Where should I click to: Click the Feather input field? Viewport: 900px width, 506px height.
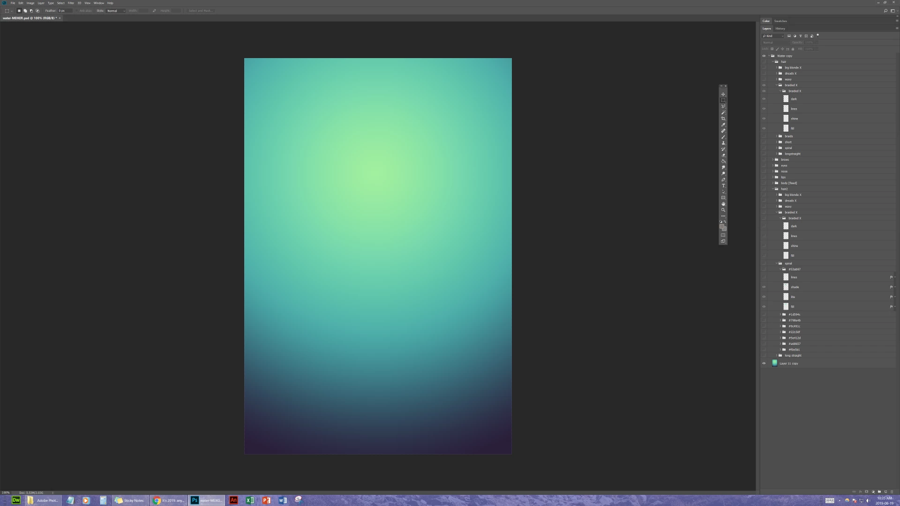pyautogui.click(x=65, y=11)
